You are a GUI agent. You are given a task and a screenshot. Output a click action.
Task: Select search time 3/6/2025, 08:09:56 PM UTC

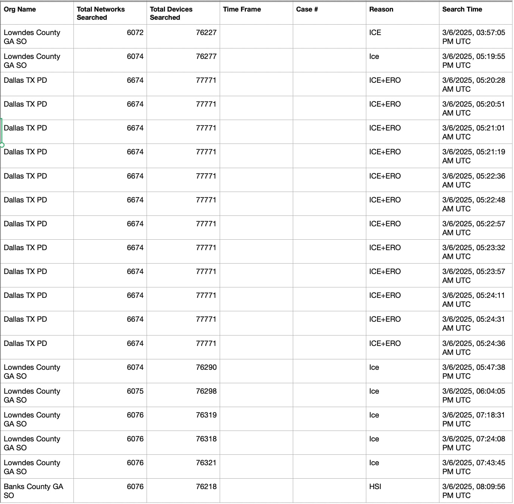pyautogui.click(x=476, y=491)
